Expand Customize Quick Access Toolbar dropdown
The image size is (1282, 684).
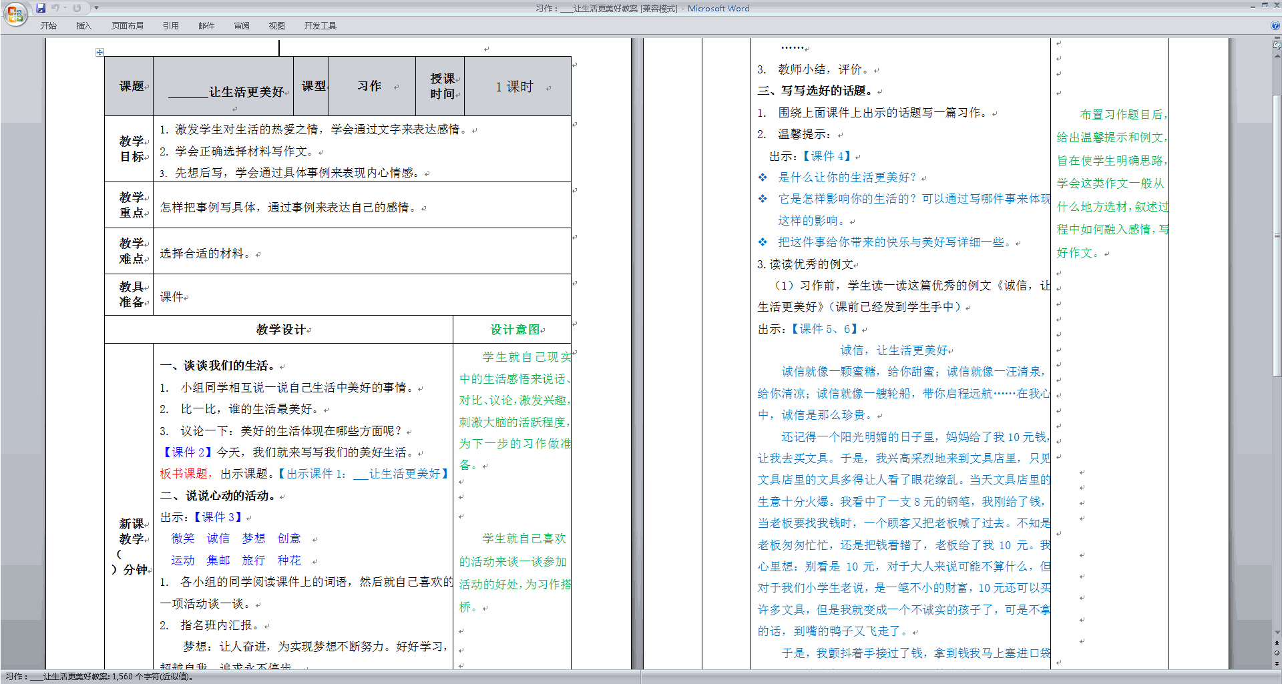[96, 8]
